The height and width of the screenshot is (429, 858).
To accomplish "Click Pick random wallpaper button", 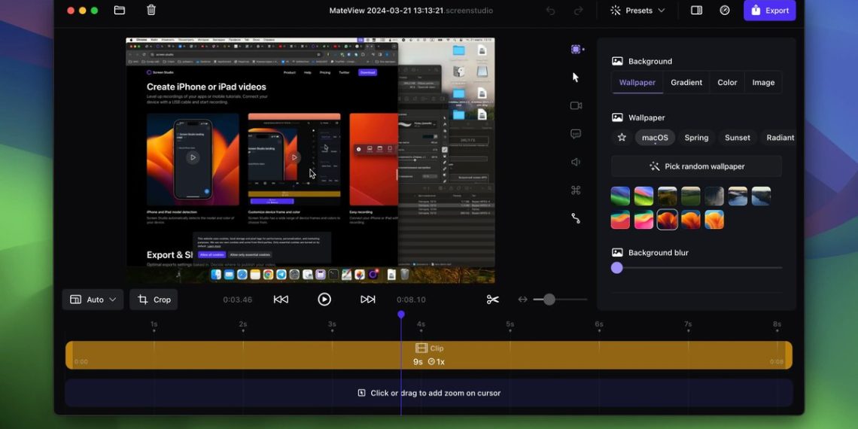I will point(696,166).
